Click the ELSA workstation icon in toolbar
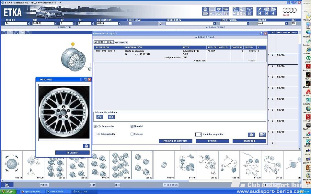Screen dimensions: 311x194 tap(236, 9)
